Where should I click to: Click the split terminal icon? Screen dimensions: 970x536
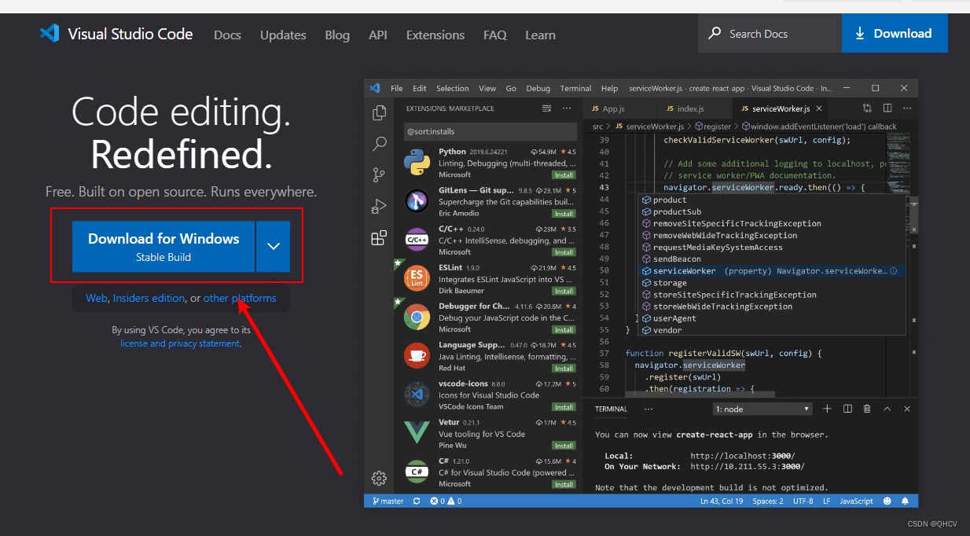[x=847, y=409]
